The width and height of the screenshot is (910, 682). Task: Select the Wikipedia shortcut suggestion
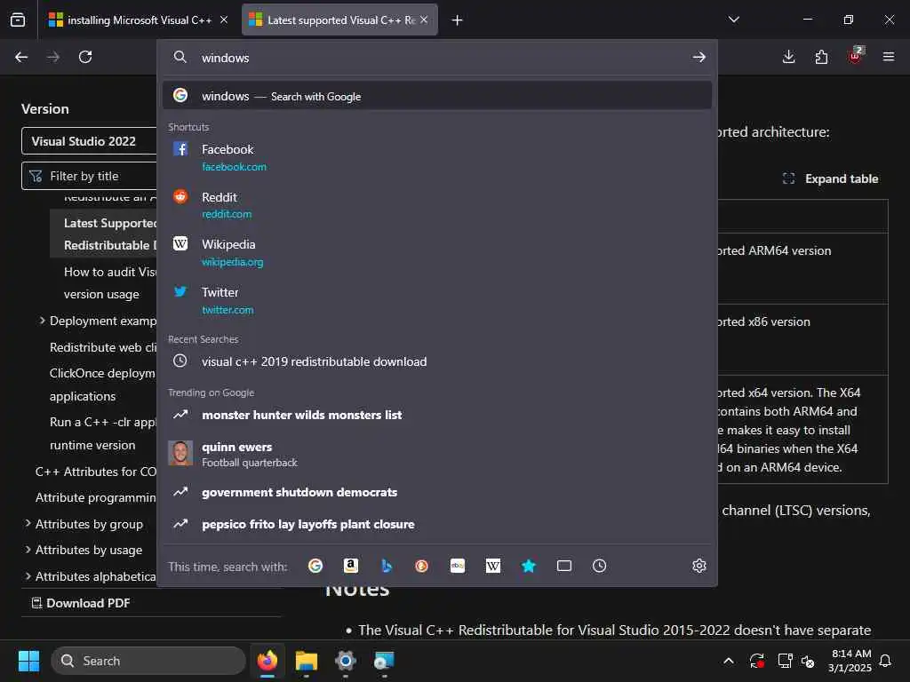click(437, 252)
